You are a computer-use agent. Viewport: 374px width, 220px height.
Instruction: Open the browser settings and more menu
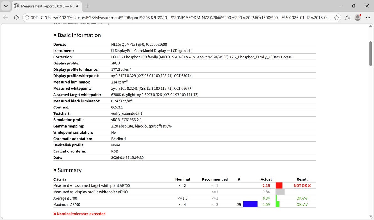point(368,17)
